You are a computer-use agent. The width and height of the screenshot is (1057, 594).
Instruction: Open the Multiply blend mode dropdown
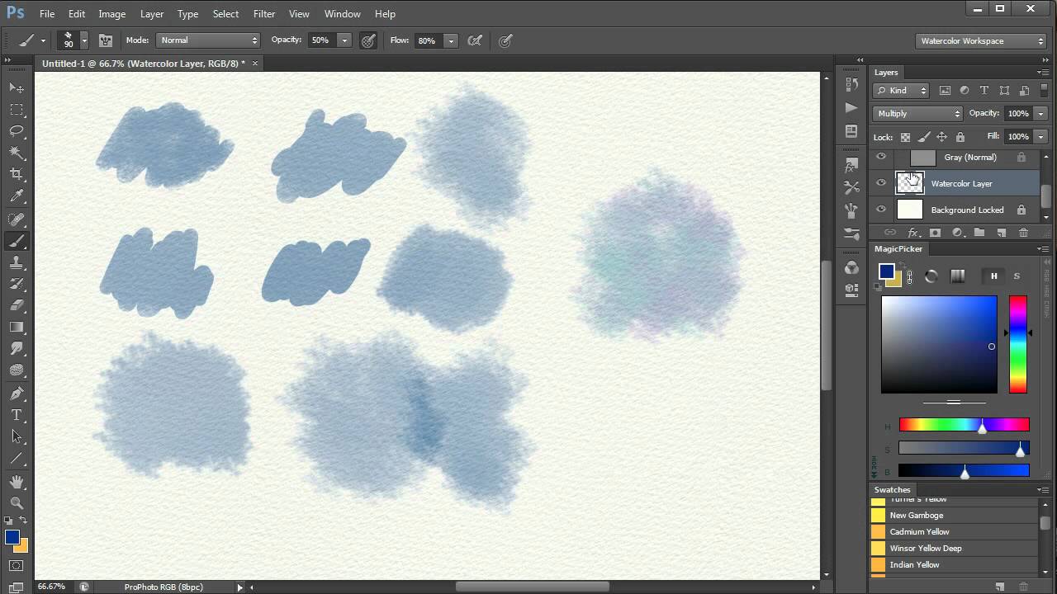[x=917, y=113]
